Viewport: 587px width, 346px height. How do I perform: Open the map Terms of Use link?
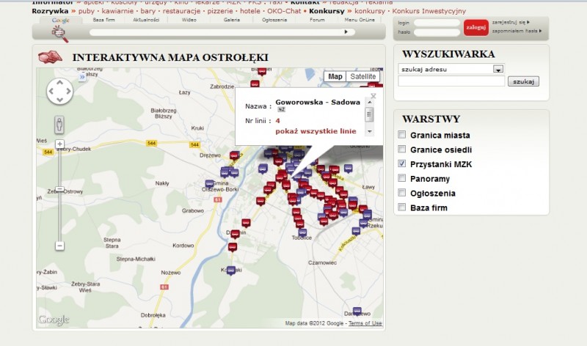[365, 323]
